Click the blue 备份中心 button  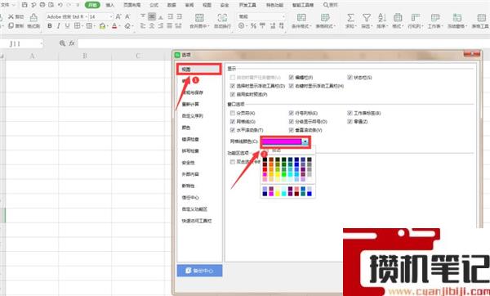tap(200, 271)
